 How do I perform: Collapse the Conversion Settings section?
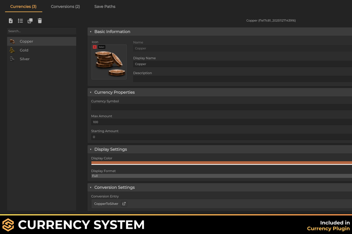91,187
